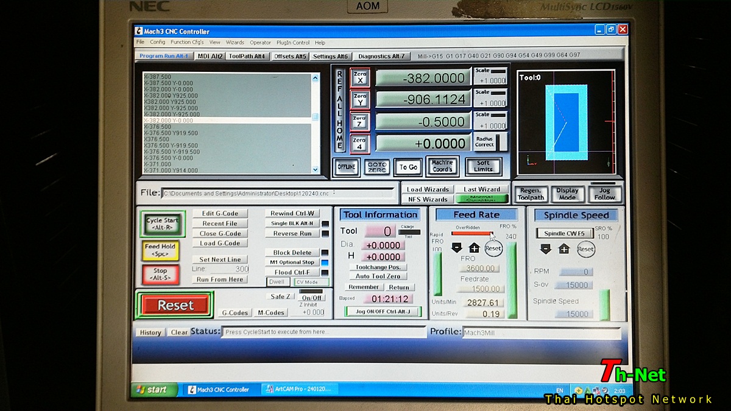731x411 pixels.
Task: Toggle Soft Limits
Action: click(x=483, y=166)
